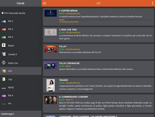
Task: Click the Commissario Cordier cast thumbnail
Action: (x=51, y=100)
